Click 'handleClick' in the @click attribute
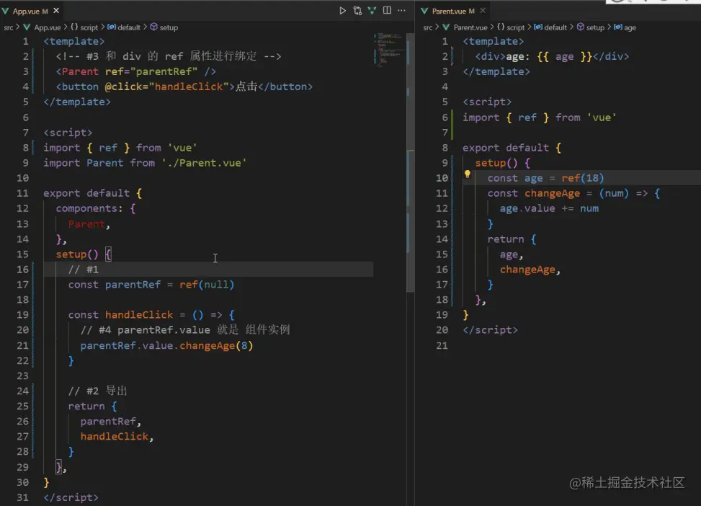Viewport: 701px width, 506px height. click(x=189, y=86)
